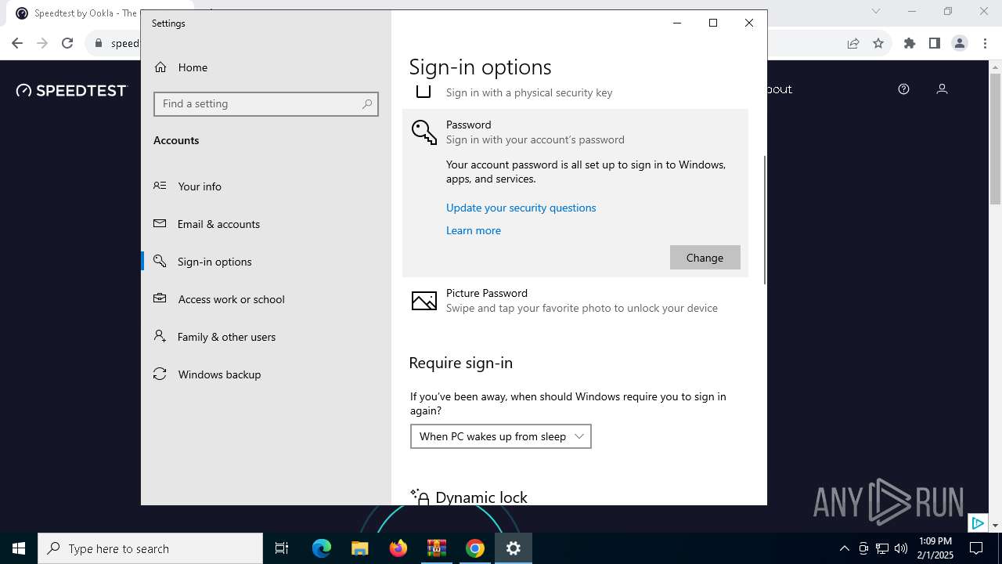Open Chrome three-dot menu
Image resolution: width=1002 pixels, height=564 pixels.
985,43
